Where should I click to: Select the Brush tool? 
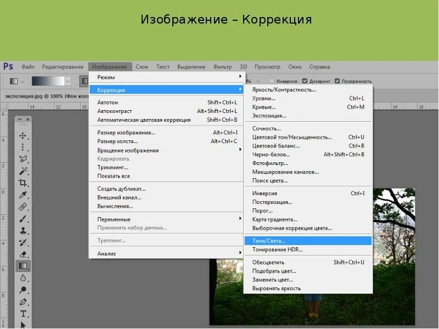click(22, 218)
